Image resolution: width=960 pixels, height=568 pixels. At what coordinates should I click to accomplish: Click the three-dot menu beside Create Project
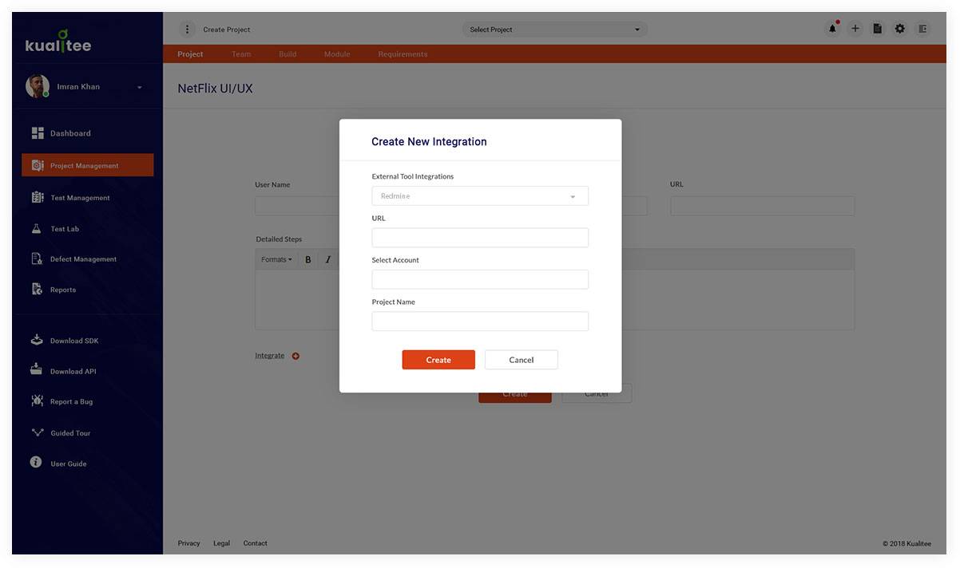click(187, 30)
